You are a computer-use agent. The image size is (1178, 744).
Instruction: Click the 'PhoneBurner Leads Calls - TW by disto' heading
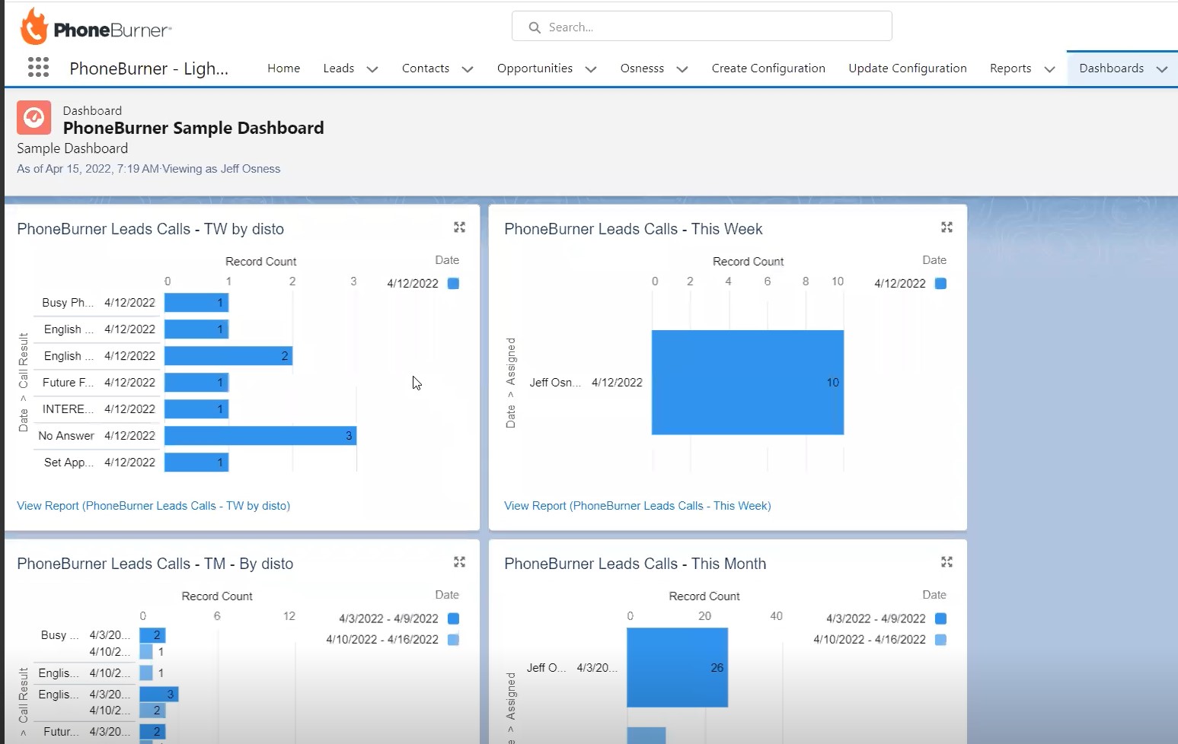151,229
